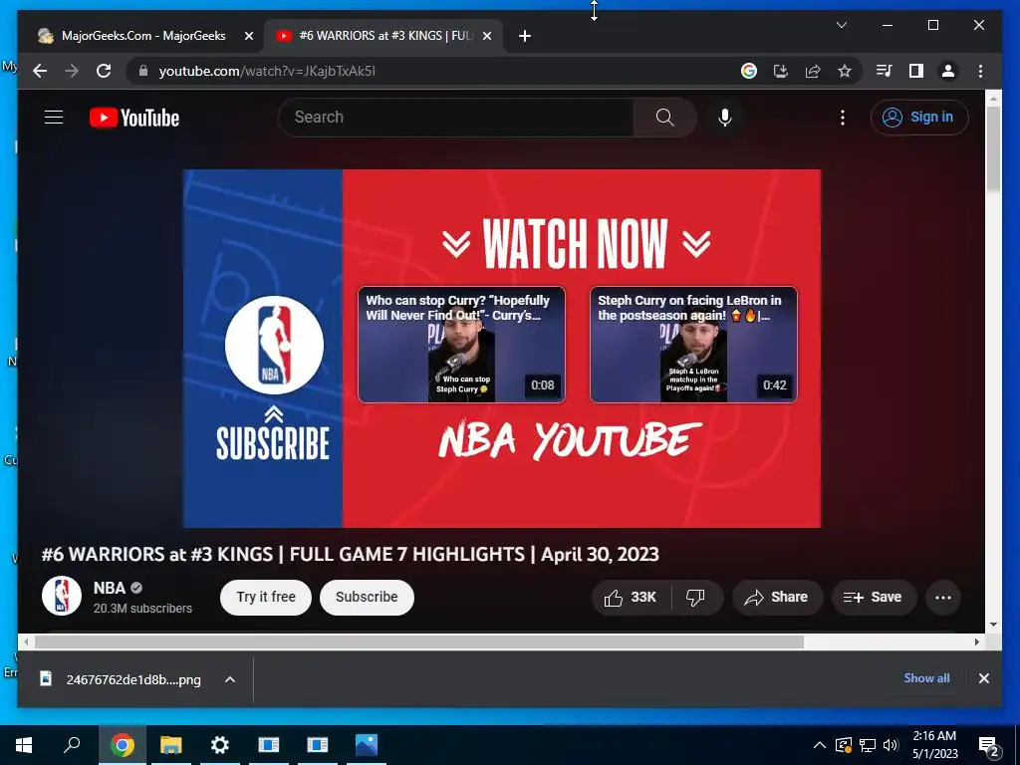Go to the YouTube home logo

pyautogui.click(x=134, y=118)
